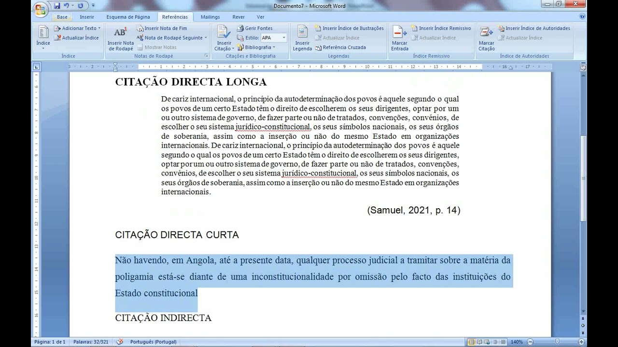Go to the next page browse button

[583, 333]
